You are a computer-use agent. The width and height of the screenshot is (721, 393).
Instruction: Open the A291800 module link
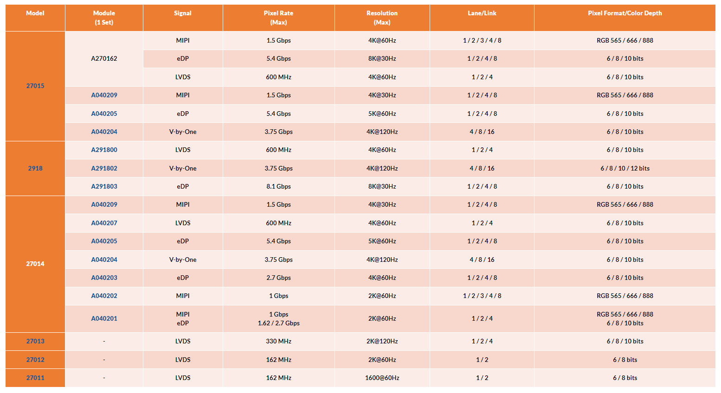104,150
